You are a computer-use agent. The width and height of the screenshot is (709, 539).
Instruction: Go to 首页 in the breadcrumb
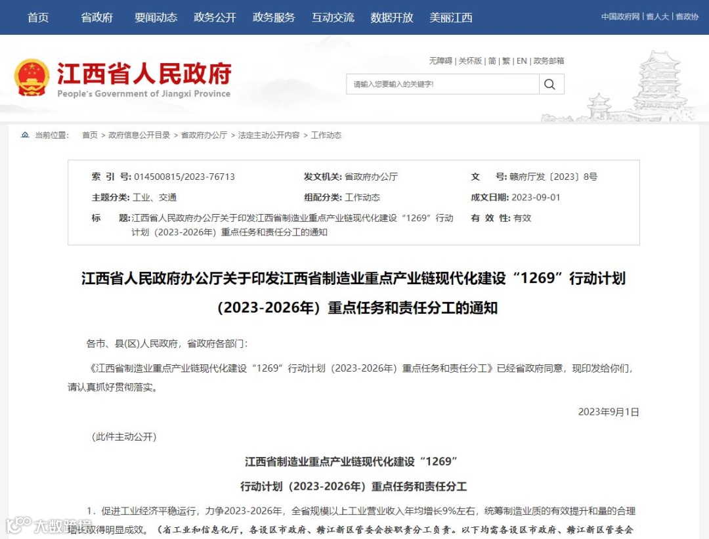click(89, 135)
